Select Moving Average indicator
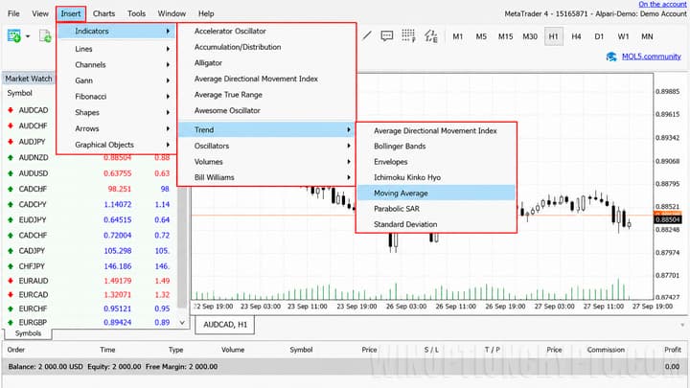Viewport: 690px width, 388px height. pyautogui.click(x=436, y=193)
